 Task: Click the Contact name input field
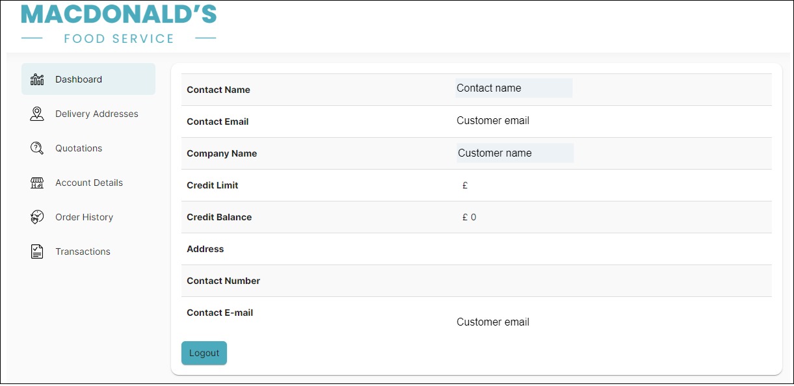click(514, 88)
